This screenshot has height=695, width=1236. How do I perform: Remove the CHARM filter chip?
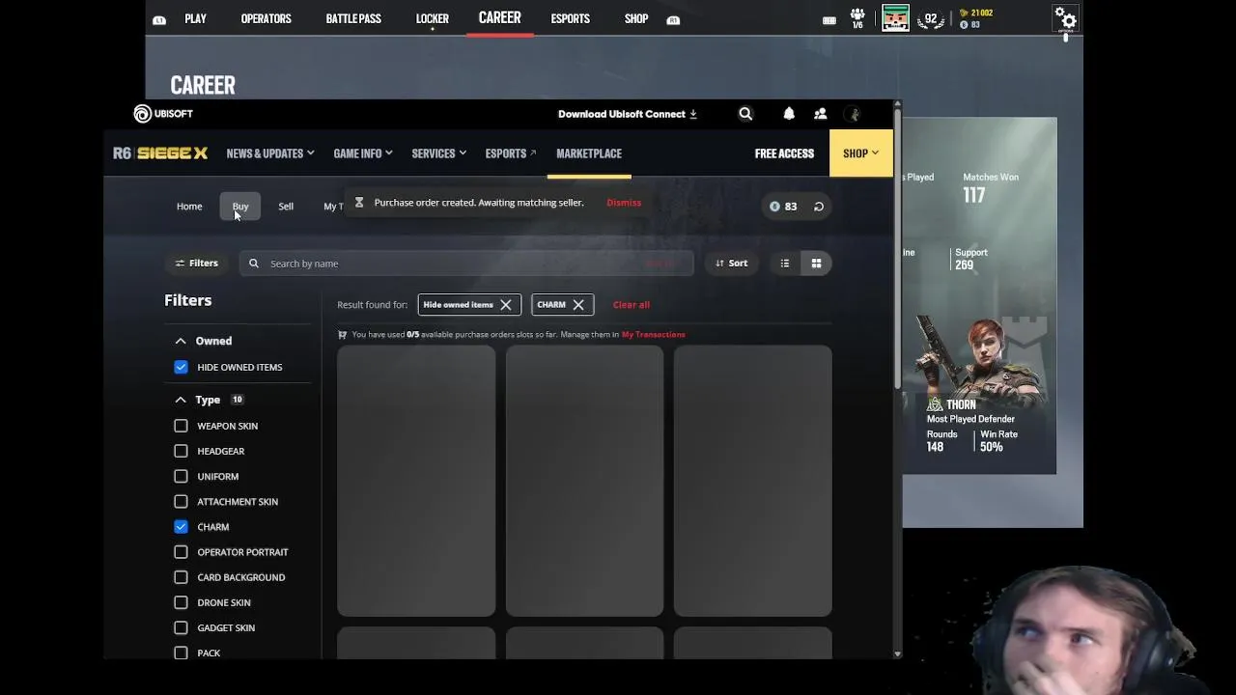(578, 305)
